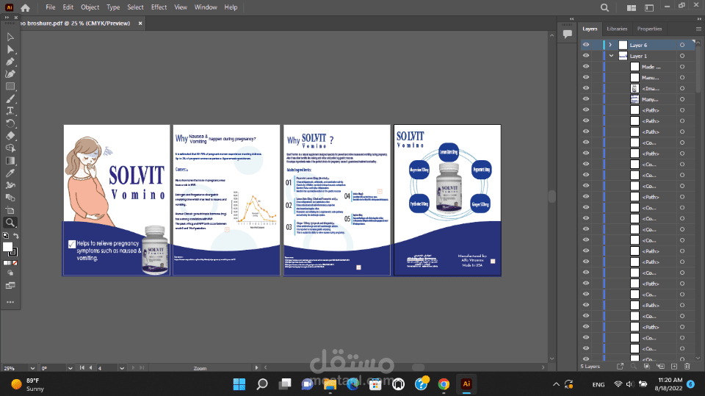
Task: Open the Effect menu
Action: coord(159,7)
